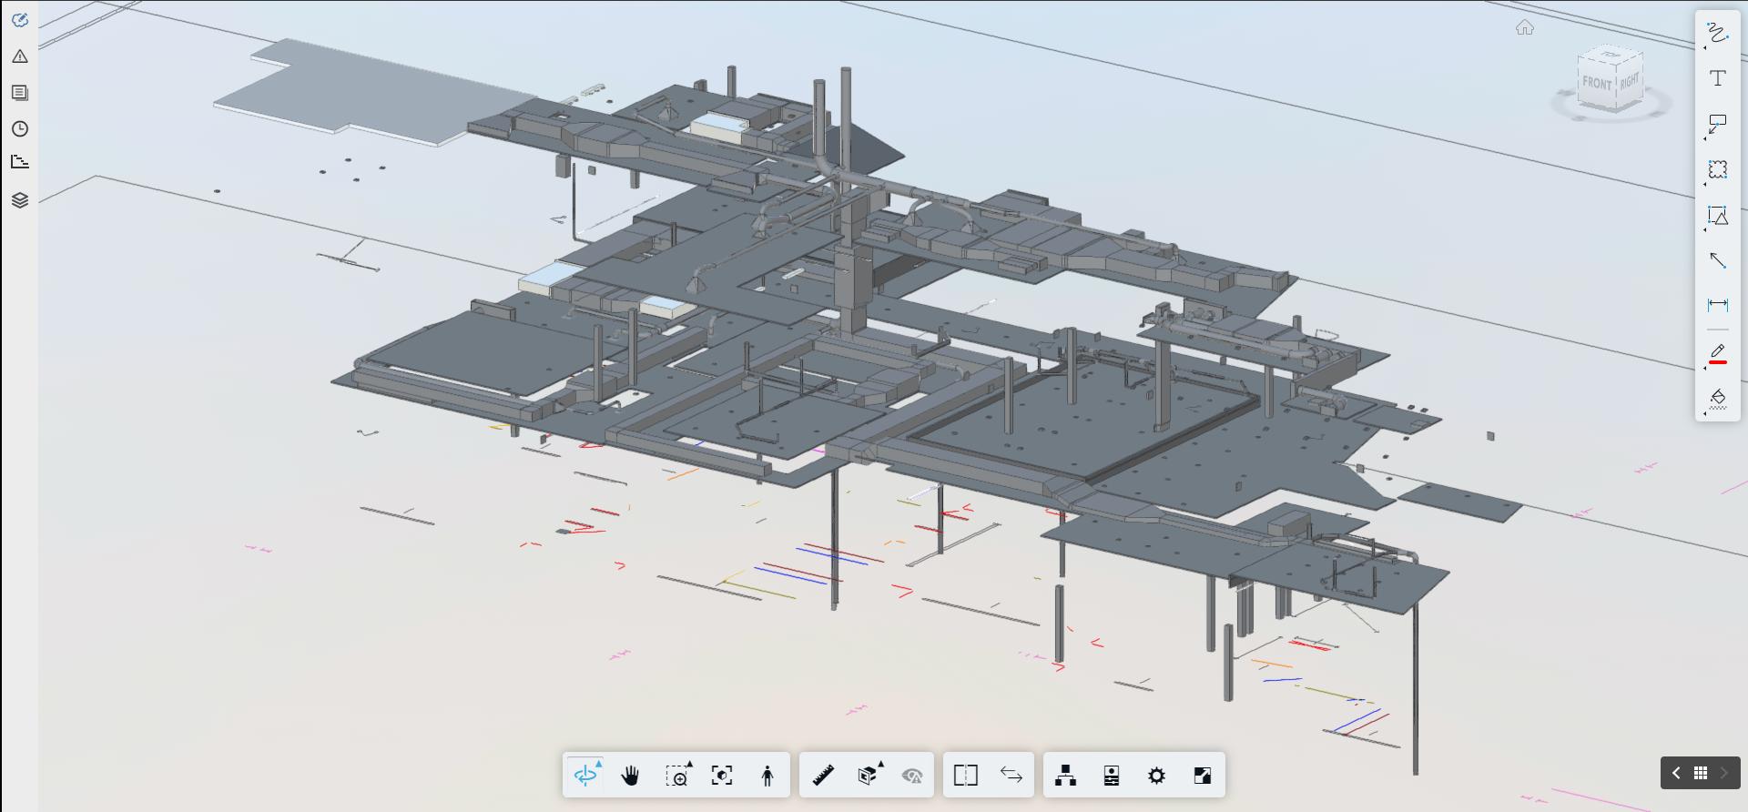Open viewer Settings gear
The height and width of the screenshot is (812, 1748).
pyautogui.click(x=1156, y=776)
